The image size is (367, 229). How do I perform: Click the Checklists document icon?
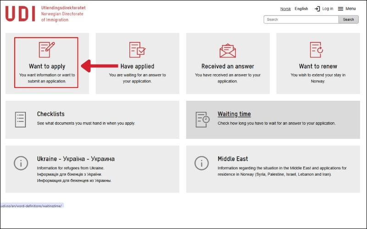[x=20, y=119]
